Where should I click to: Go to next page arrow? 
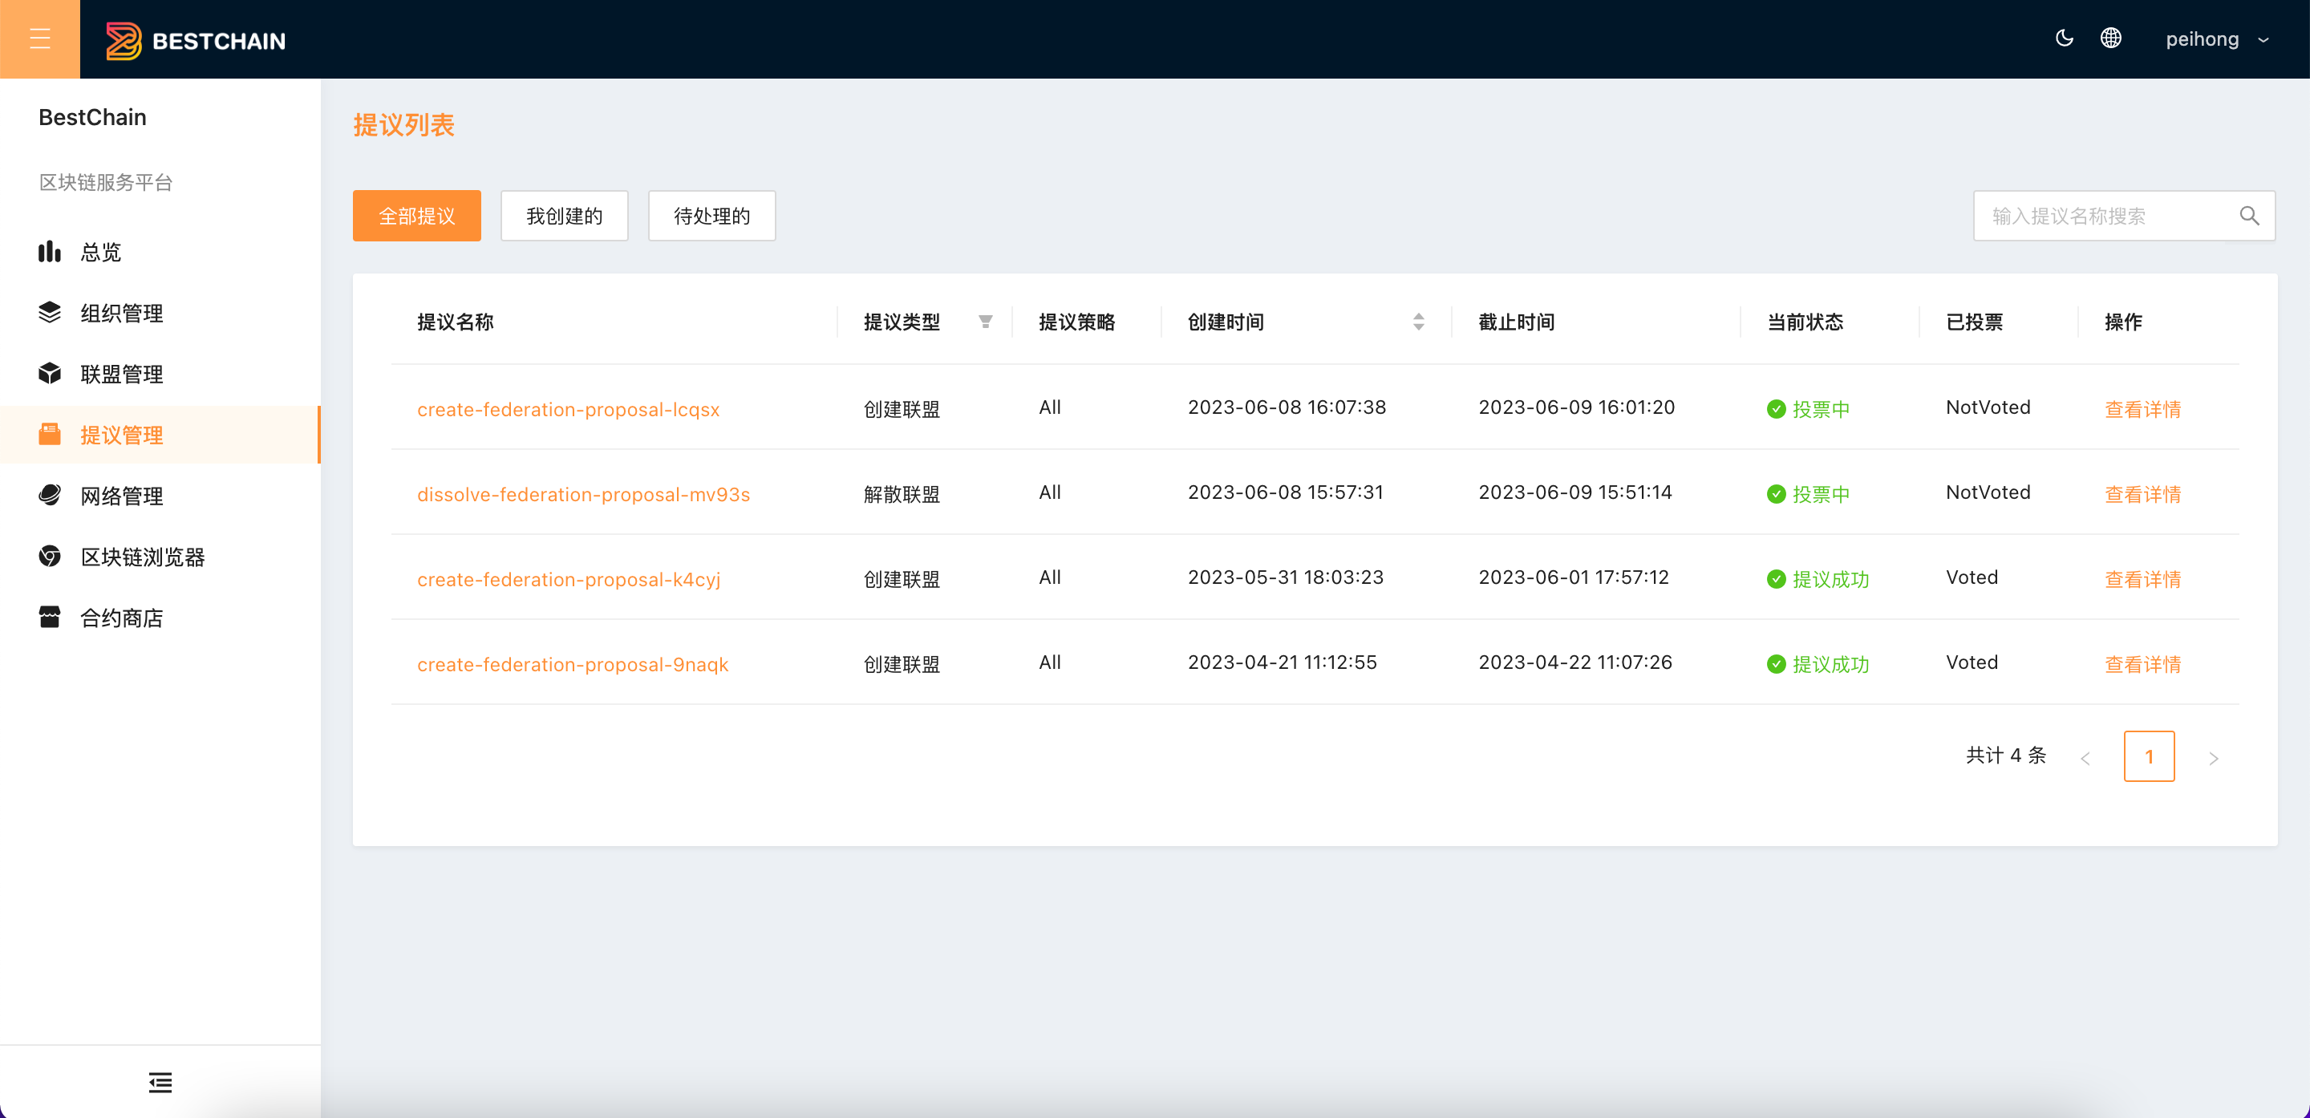(2213, 758)
